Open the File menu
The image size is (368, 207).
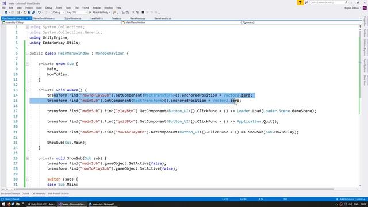(x=3, y=8)
